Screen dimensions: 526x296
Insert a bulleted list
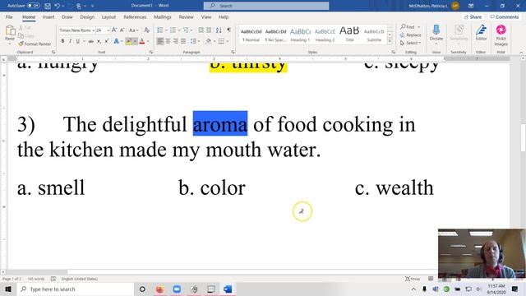pyautogui.click(x=160, y=30)
